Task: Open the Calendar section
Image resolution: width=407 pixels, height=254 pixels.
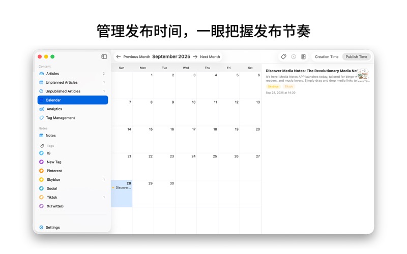Action: point(73,100)
